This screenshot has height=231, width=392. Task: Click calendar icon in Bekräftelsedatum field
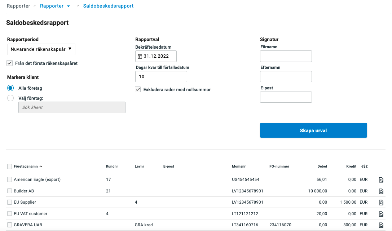click(x=140, y=57)
